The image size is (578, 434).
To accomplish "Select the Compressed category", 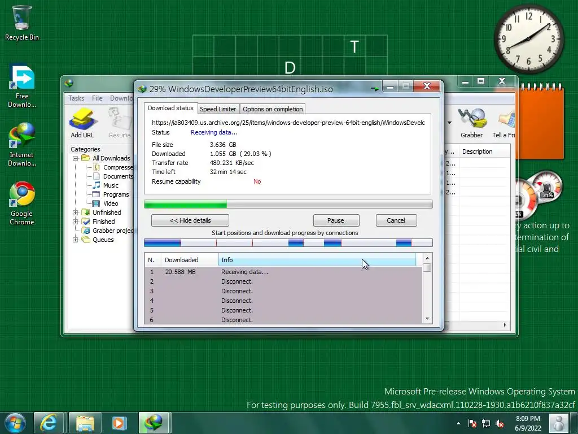I will pyautogui.click(x=113, y=167).
